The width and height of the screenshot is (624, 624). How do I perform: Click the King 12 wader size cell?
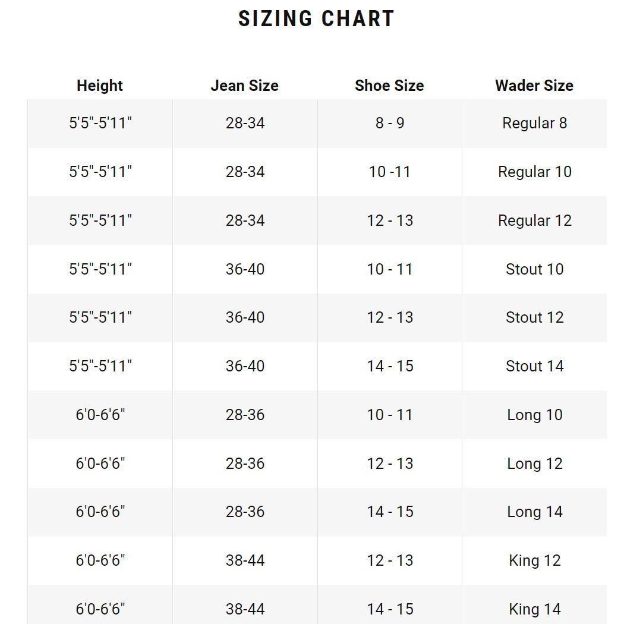click(534, 561)
